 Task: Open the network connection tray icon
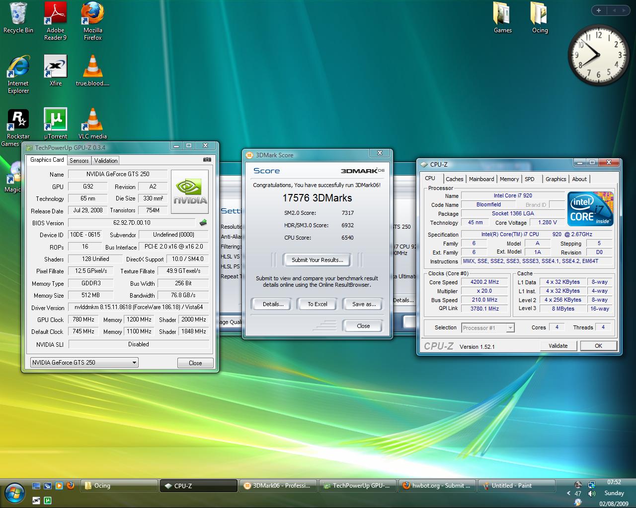[591, 485]
